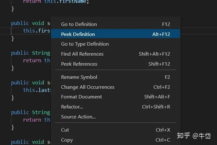Click the this.firs assignment code line

36,31
